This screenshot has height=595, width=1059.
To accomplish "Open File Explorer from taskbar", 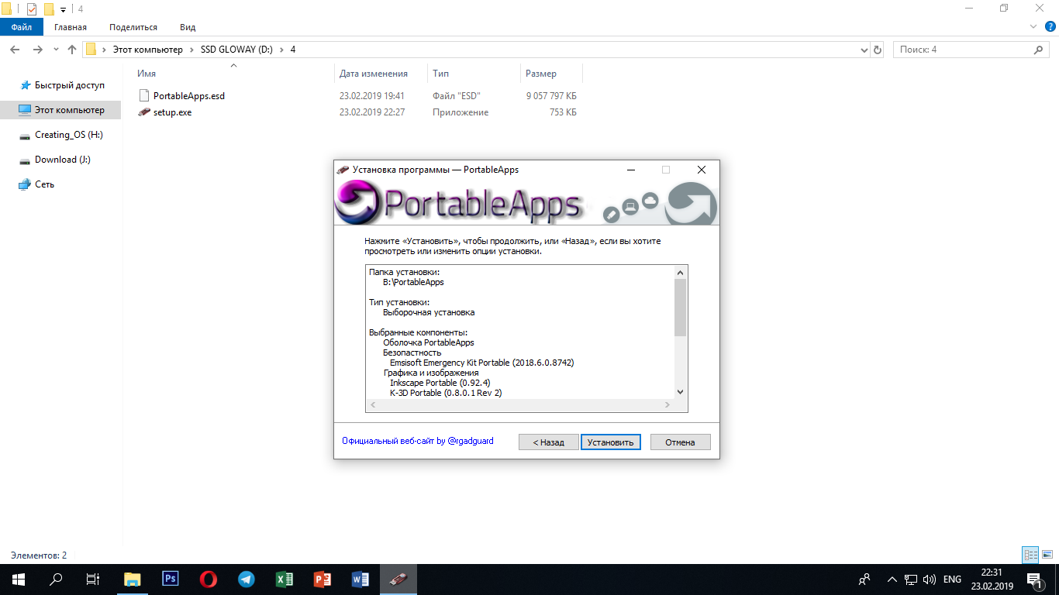I will (132, 580).
